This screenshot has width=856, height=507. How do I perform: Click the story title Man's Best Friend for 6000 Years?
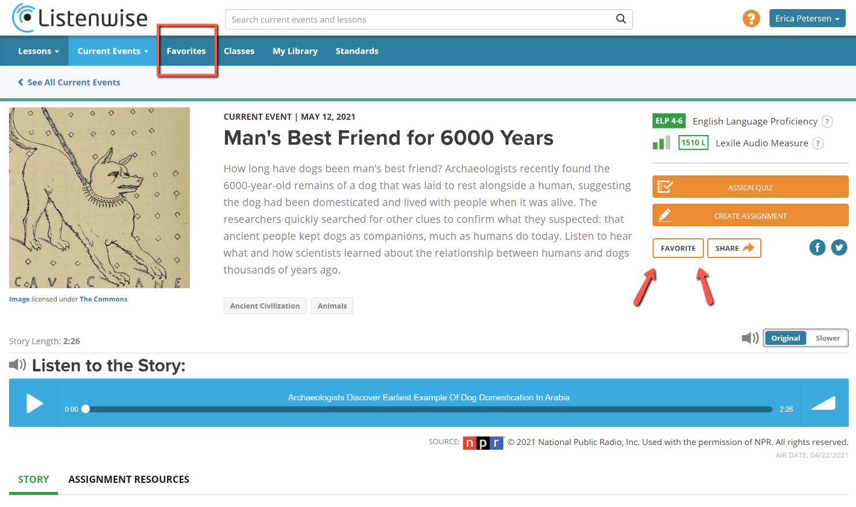coord(389,138)
